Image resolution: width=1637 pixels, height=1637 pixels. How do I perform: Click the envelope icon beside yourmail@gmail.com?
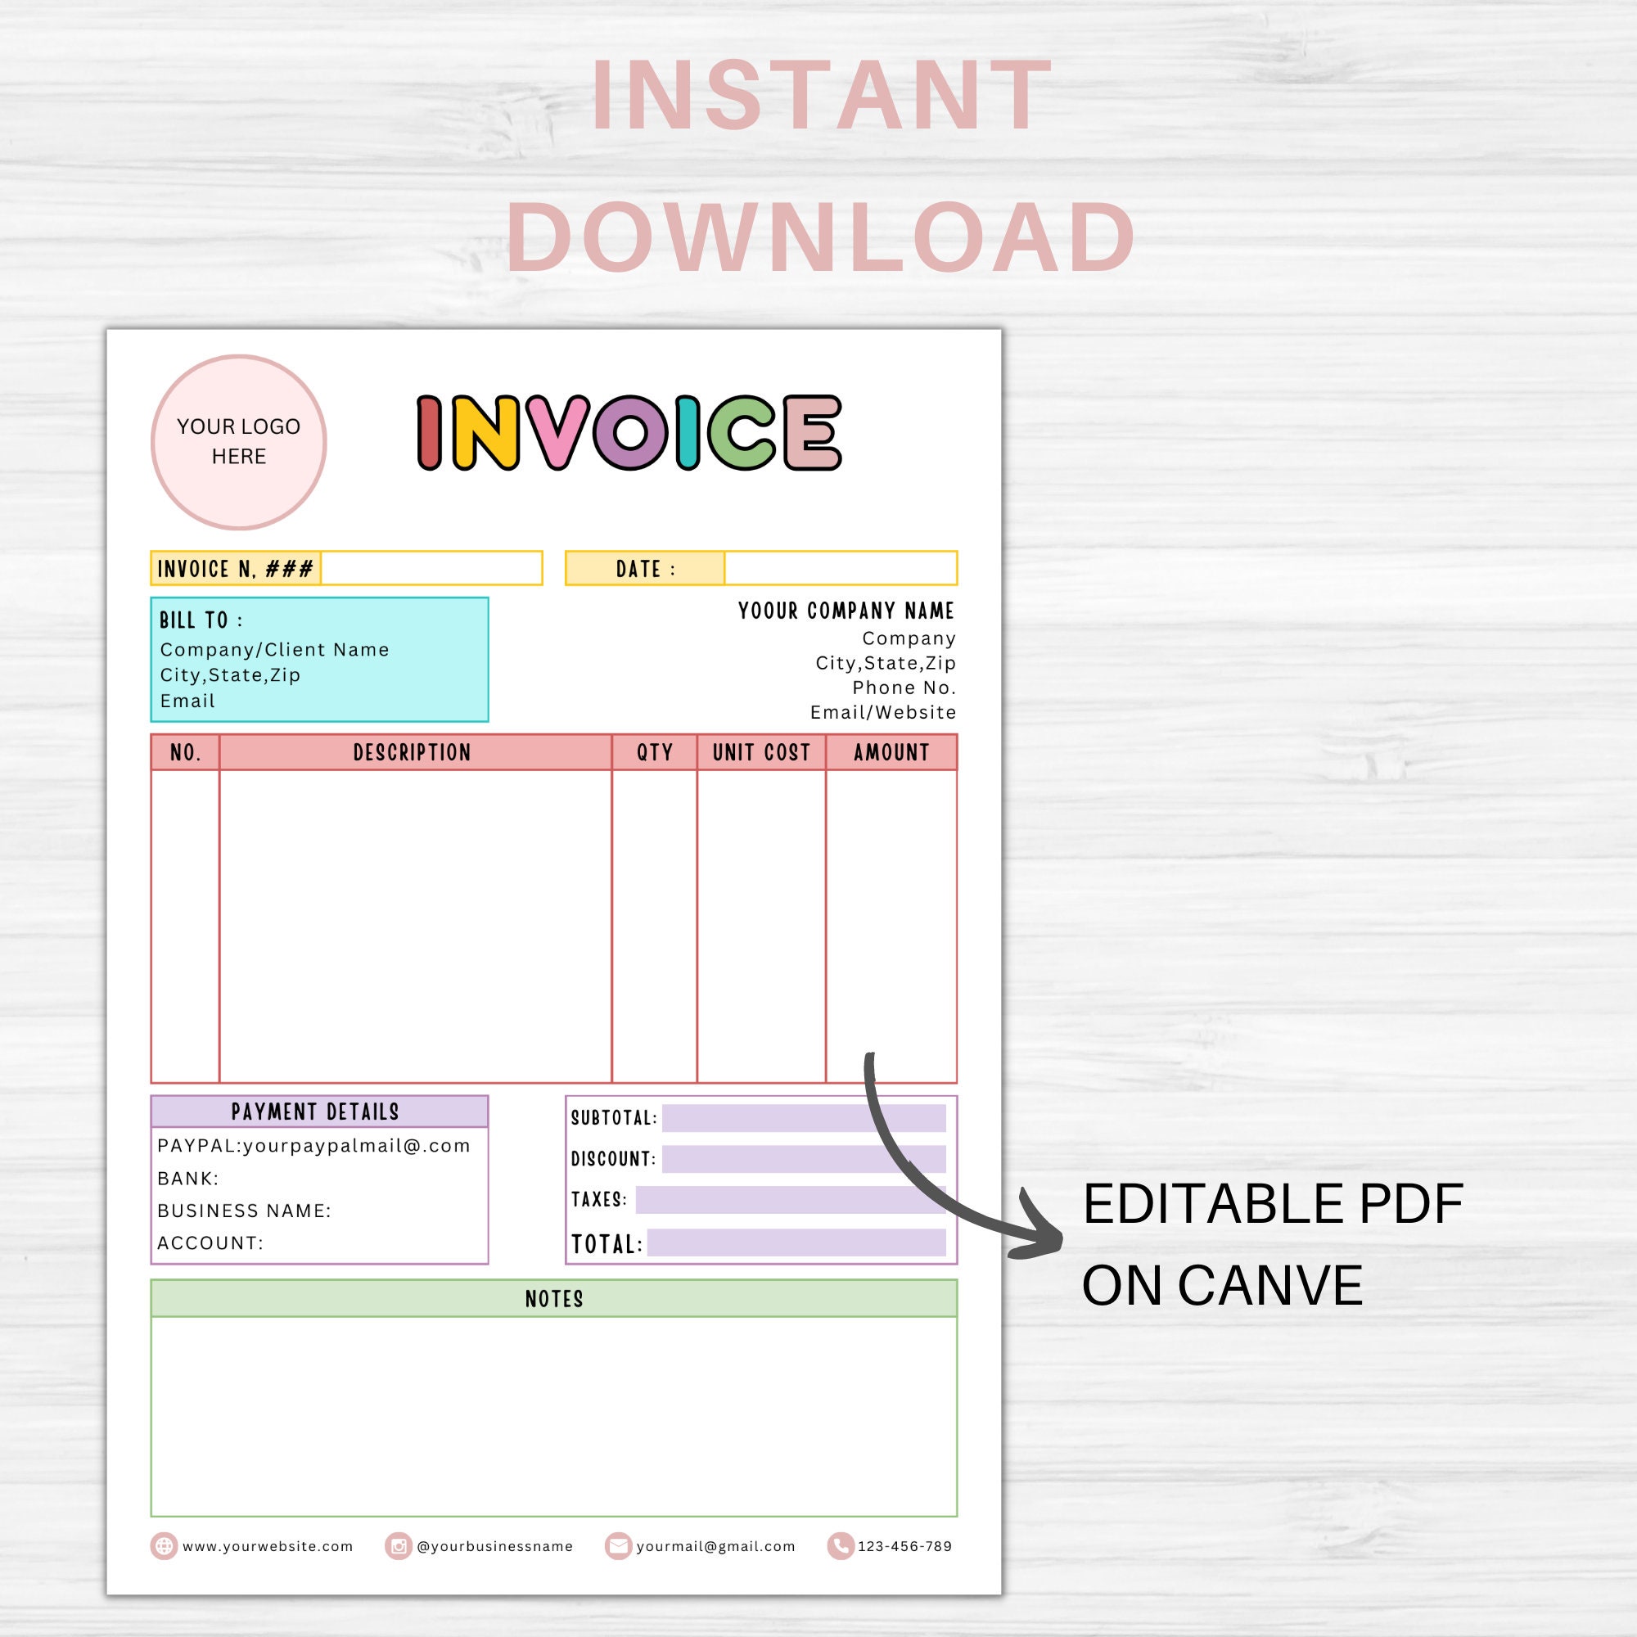click(617, 1545)
